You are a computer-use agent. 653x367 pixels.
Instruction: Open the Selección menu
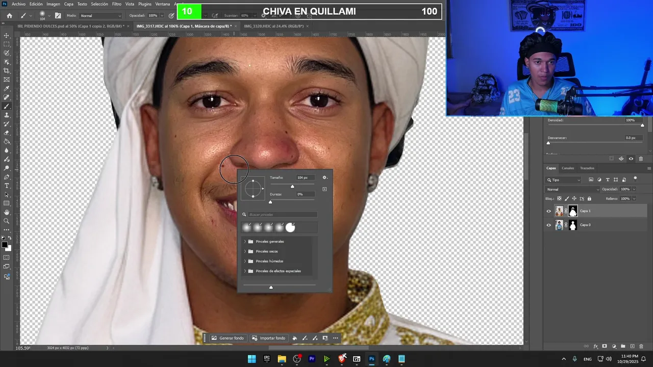coord(99,4)
